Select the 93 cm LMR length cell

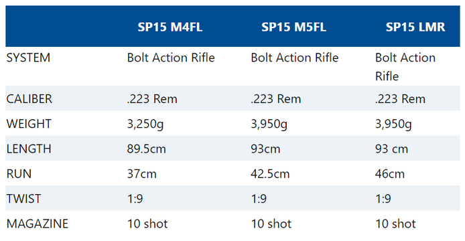click(x=391, y=149)
